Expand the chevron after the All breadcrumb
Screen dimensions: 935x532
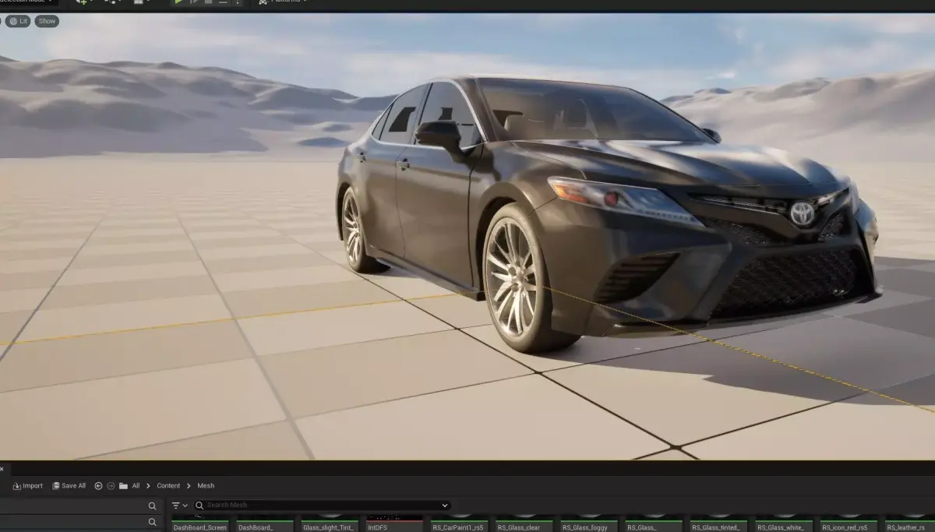[148, 485]
